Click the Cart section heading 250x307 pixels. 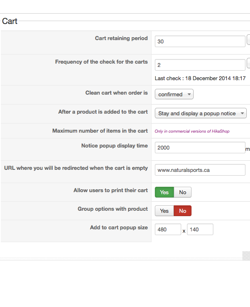(9, 21)
